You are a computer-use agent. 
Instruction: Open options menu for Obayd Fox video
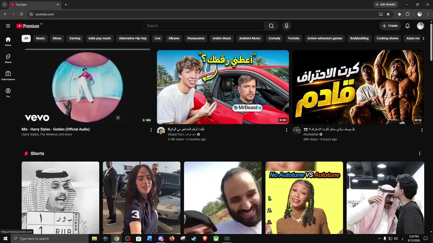(x=287, y=130)
